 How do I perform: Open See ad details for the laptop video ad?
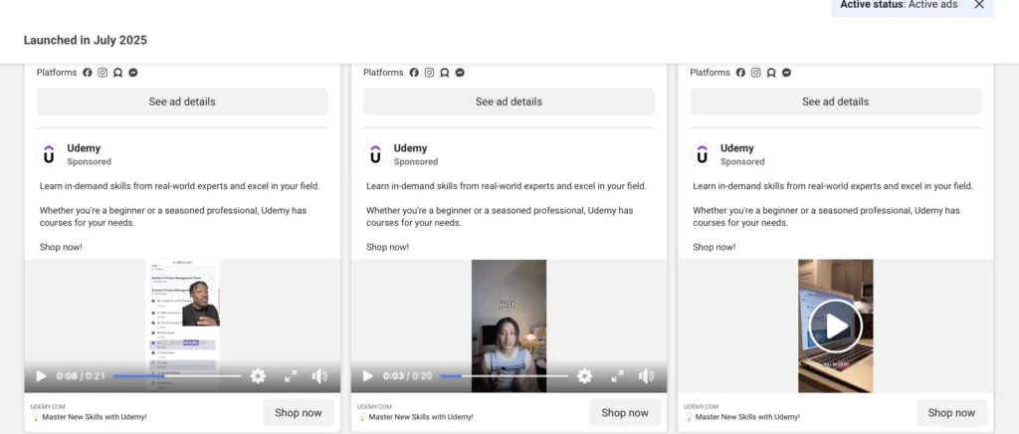[835, 102]
